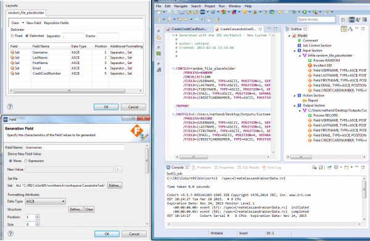The width and height of the screenshot is (370, 241).
Task: Click the Print icon in Eclipse toolbar
Action: click(x=182, y=12)
